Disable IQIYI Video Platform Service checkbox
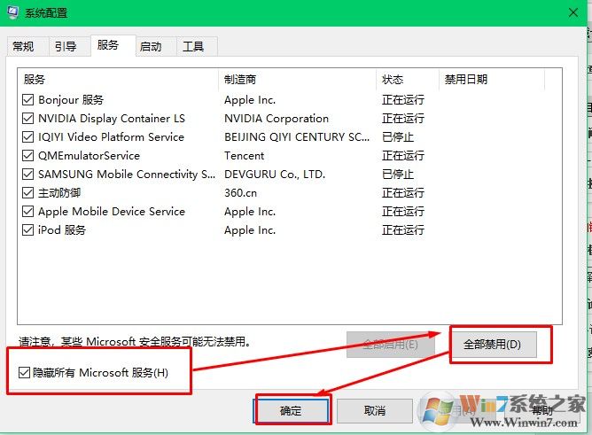 coord(28,136)
